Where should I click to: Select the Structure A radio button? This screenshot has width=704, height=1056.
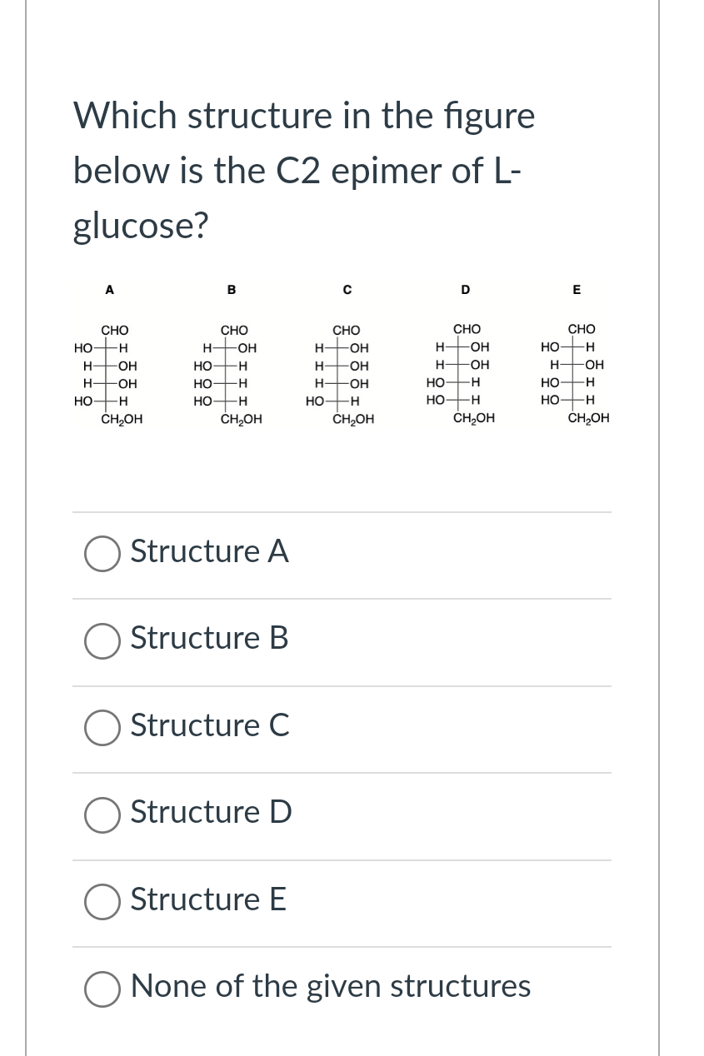[x=102, y=554]
